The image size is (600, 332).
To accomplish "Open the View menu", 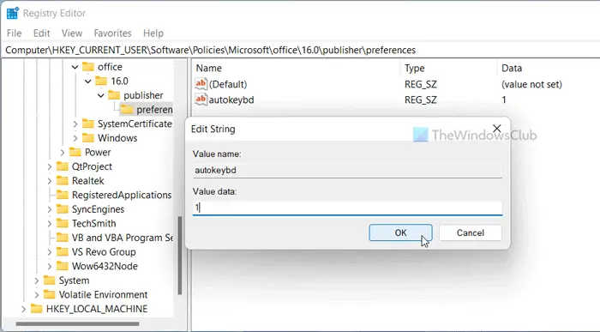I will pyautogui.click(x=72, y=33).
